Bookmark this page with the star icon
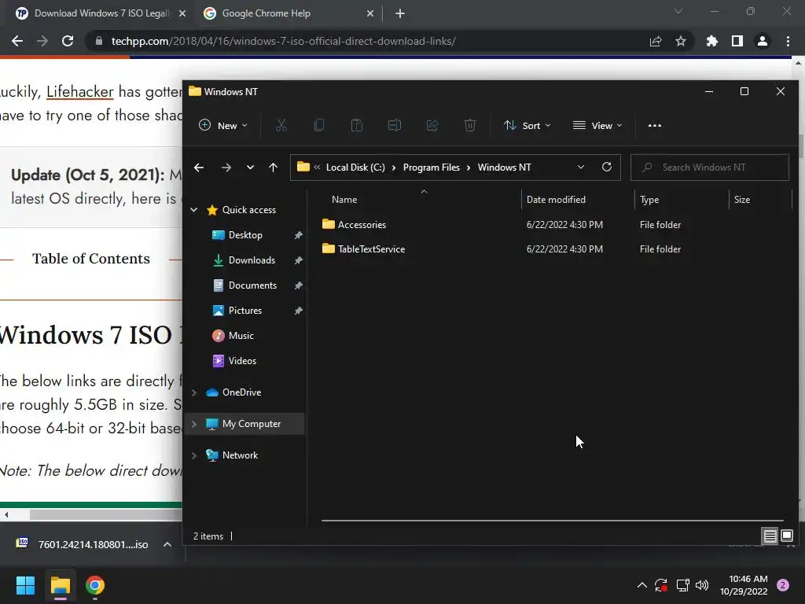Image resolution: width=805 pixels, height=604 pixels. (681, 41)
